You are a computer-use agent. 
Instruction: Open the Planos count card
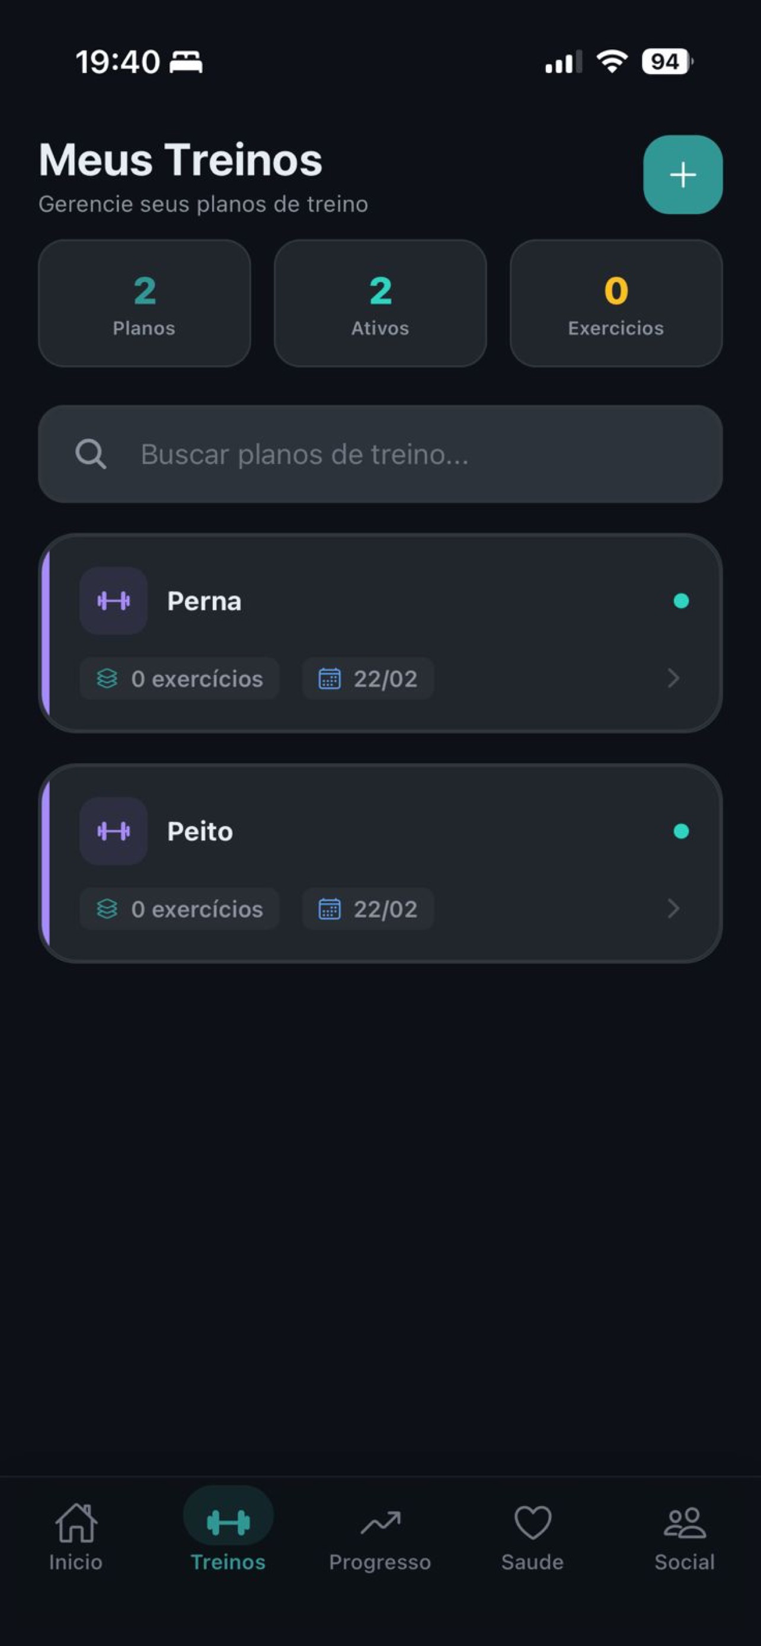point(145,303)
